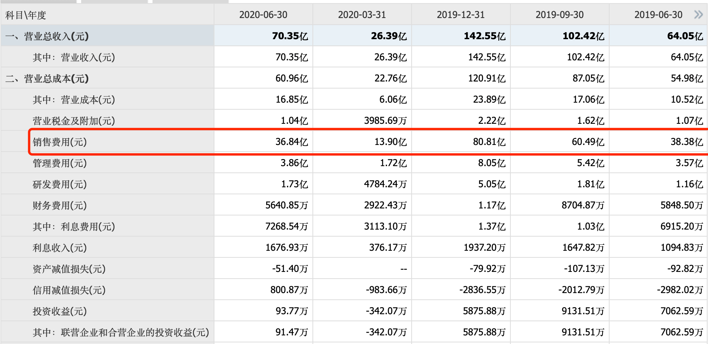
Task: Click the double-chevron next-periods arrow
Action: click(x=698, y=15)
